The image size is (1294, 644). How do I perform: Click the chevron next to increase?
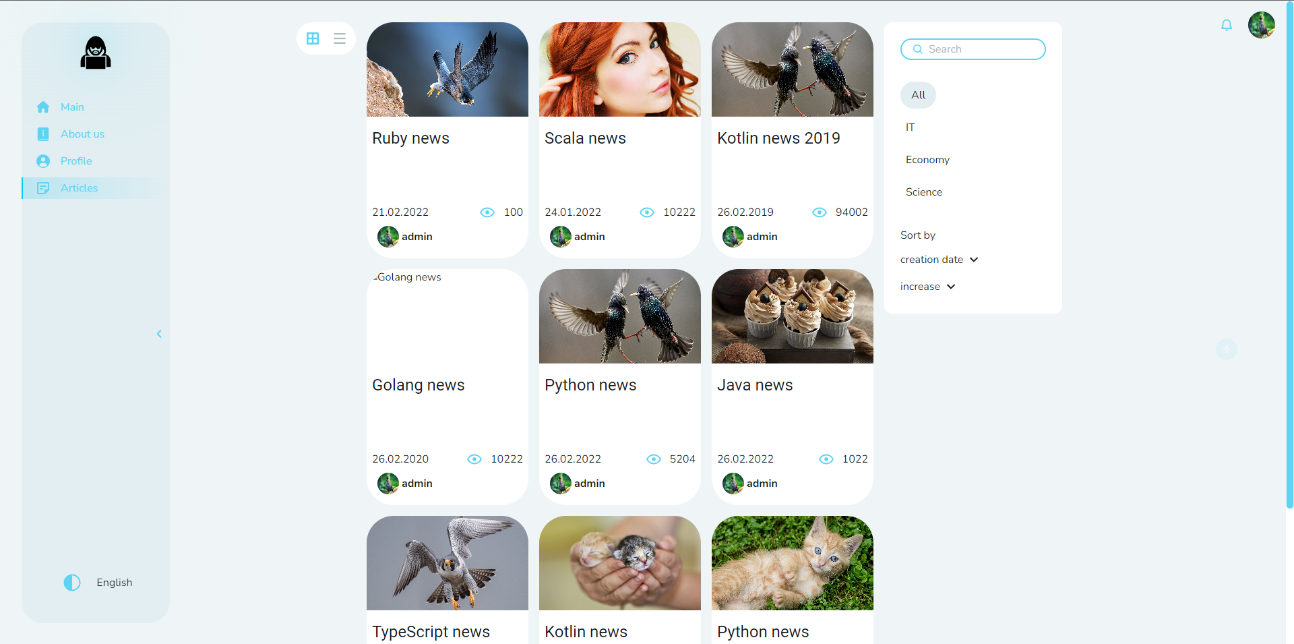pyautogui.click(x=951, y=287)
